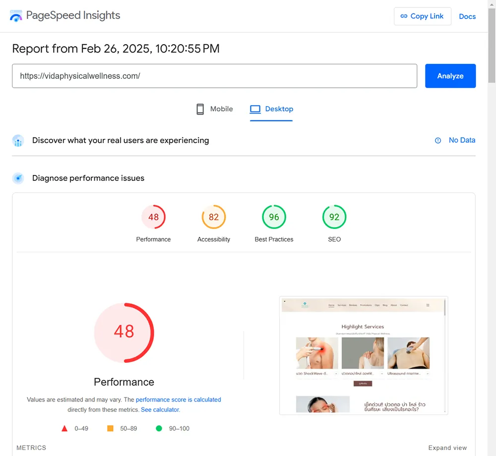Click the large Performance 48 gauge
Image resolution: width=496 pixels, height=456 pixels.
tap(124, 333)
